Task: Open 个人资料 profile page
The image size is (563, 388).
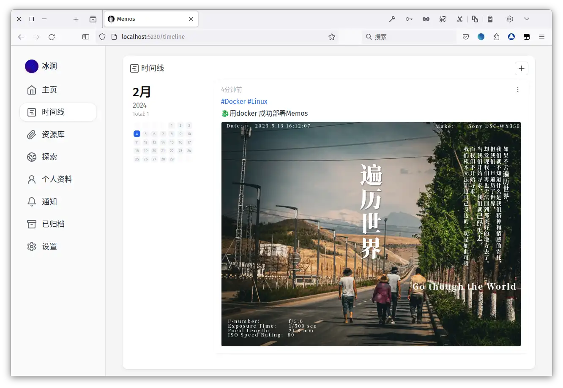Action: (x=57, y=179)
